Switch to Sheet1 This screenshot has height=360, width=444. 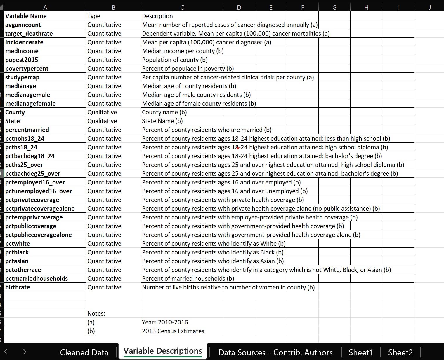(x=361, y=352)
